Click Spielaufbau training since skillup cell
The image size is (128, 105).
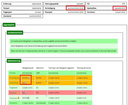(x=84, y=83)
